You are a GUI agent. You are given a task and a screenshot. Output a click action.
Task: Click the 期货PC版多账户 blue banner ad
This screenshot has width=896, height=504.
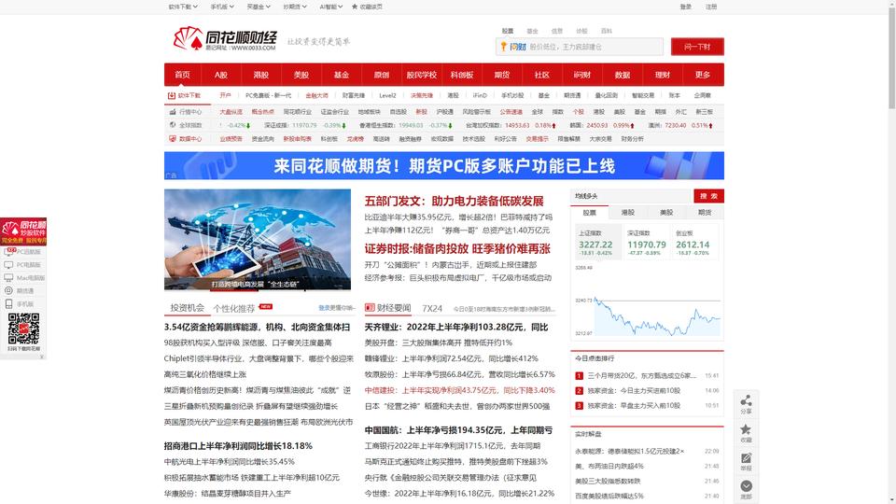(x=444, y=166)
